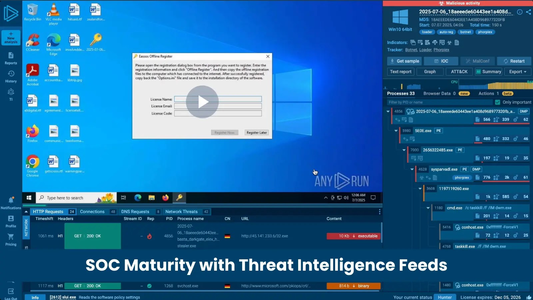Toggle the Only important checkbox
The image size is (533, 300).
click(498, 102)
